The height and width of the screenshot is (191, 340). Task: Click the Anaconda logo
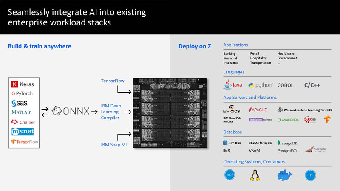tap(288, 120)
